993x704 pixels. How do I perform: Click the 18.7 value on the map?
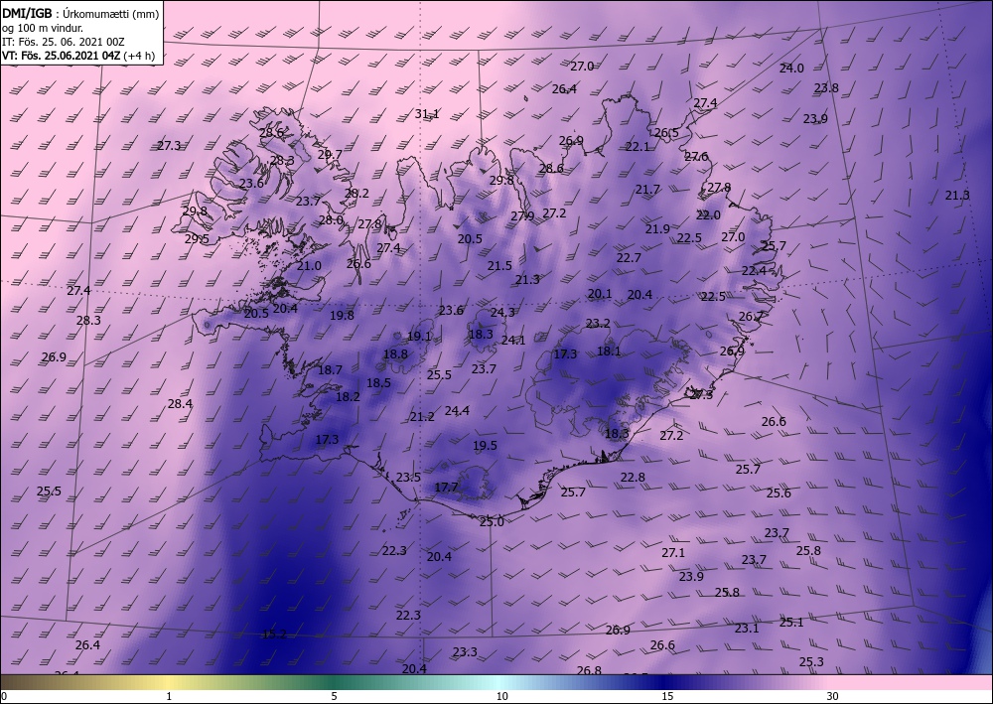pos(330,369)
